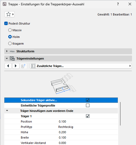Click the Zusätzliche Träger page icon

point(33,66)
